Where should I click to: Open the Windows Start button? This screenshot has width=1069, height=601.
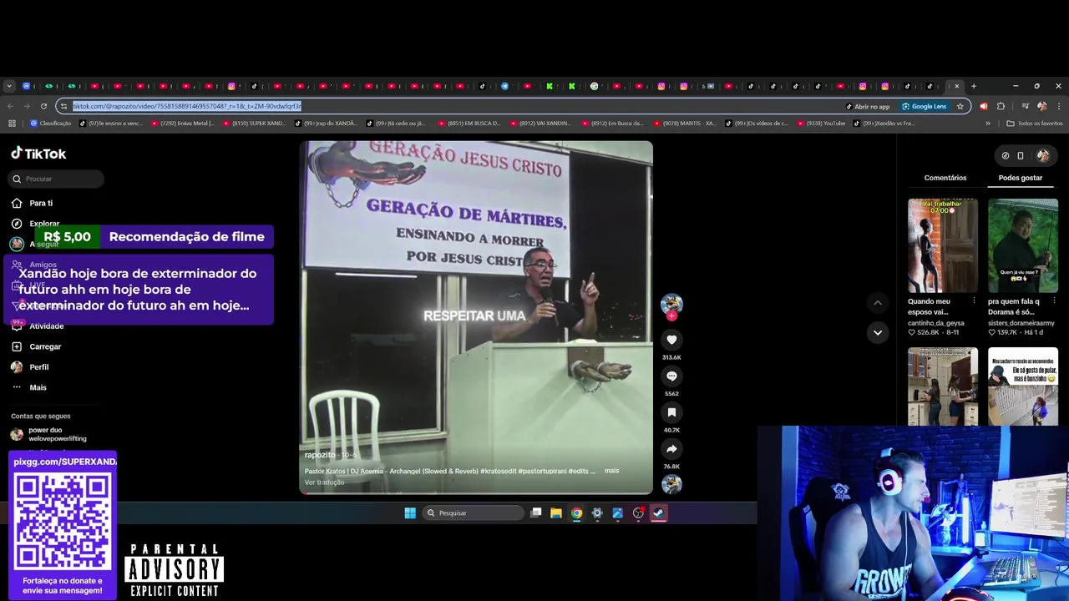[410, 513]
